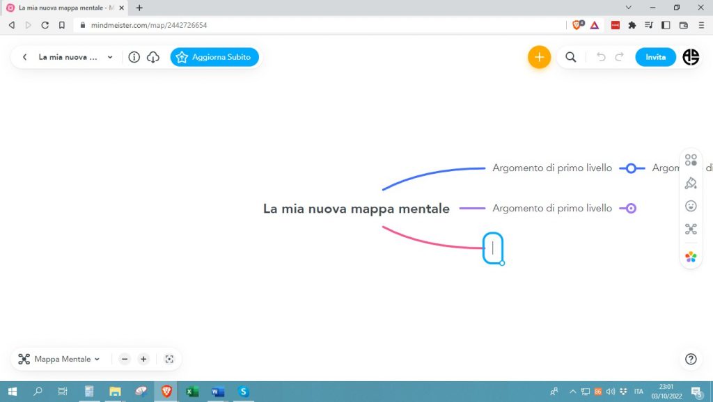The width and height of the screenshot is (713, 402).
Task: Click the zoom out minus button
Action: click(125, 359)
